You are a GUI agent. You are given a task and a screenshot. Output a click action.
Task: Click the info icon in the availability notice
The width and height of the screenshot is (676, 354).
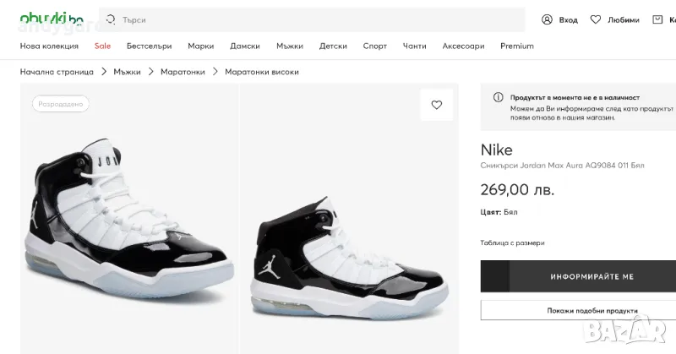coord(499,98)
